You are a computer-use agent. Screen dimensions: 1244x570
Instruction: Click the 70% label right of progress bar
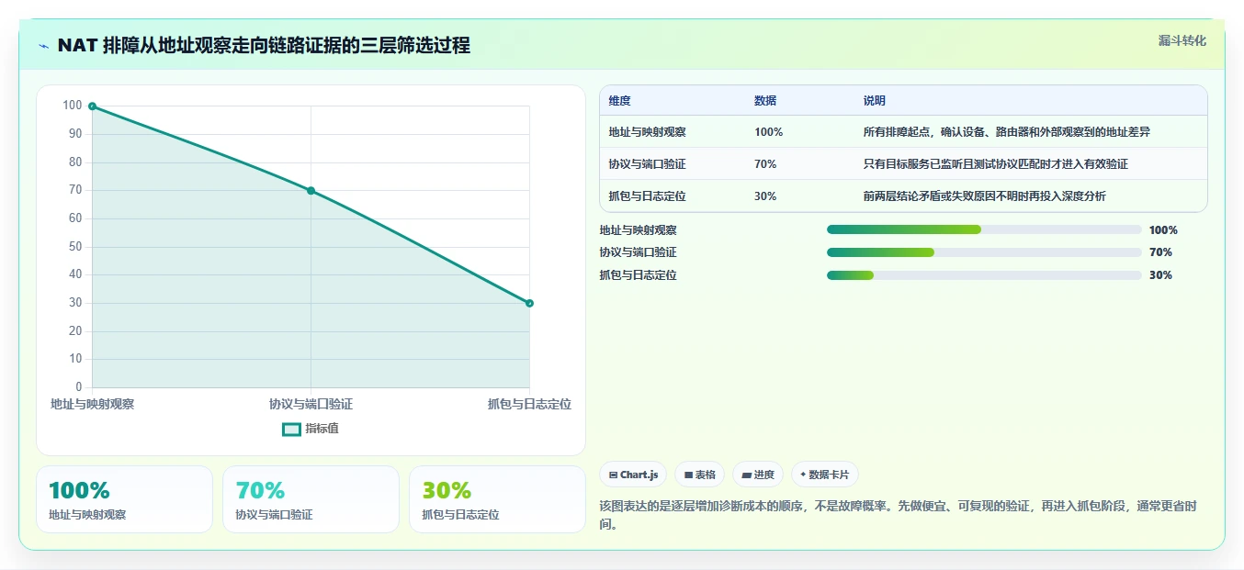(1160, 252)
